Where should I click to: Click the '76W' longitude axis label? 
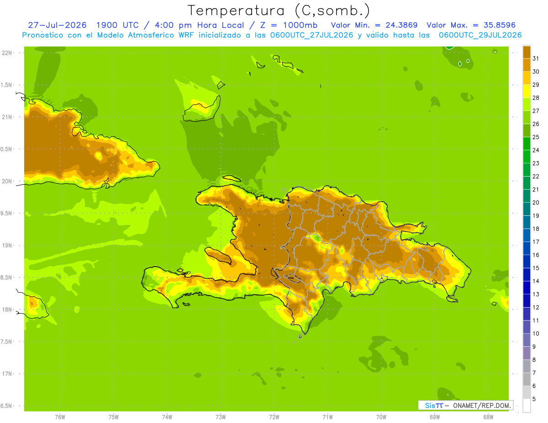[x=60, y=417]
